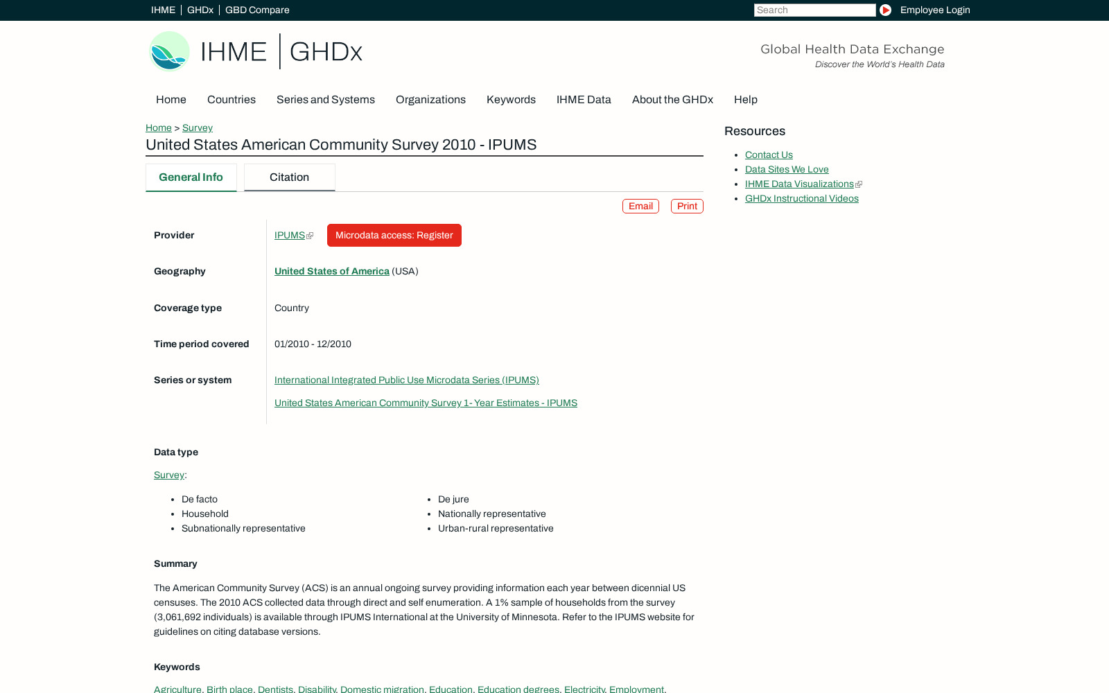Open About the GHDx menu
1109x693 pixels.
click(x=672, y=100)
